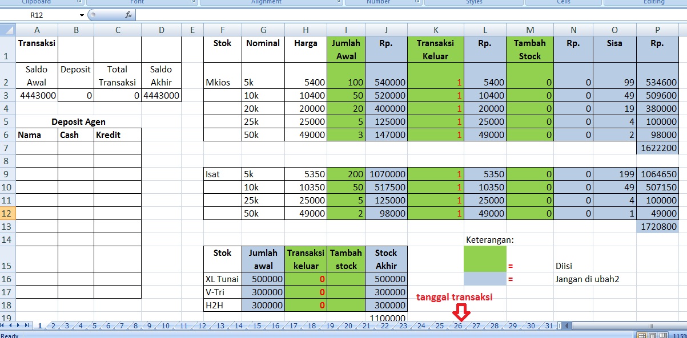Open the Alignment group dialog launcher
Viewport: 687px width, 338px height.
pos(338,2)
